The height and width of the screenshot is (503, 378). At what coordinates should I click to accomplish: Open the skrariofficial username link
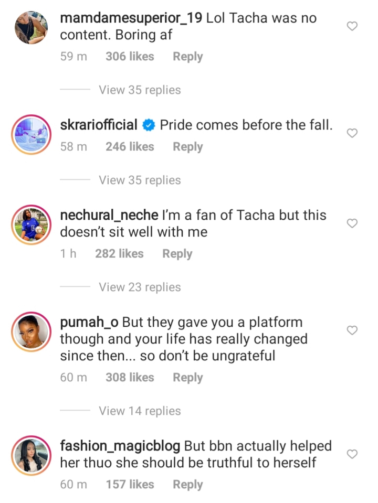point(99,125)
